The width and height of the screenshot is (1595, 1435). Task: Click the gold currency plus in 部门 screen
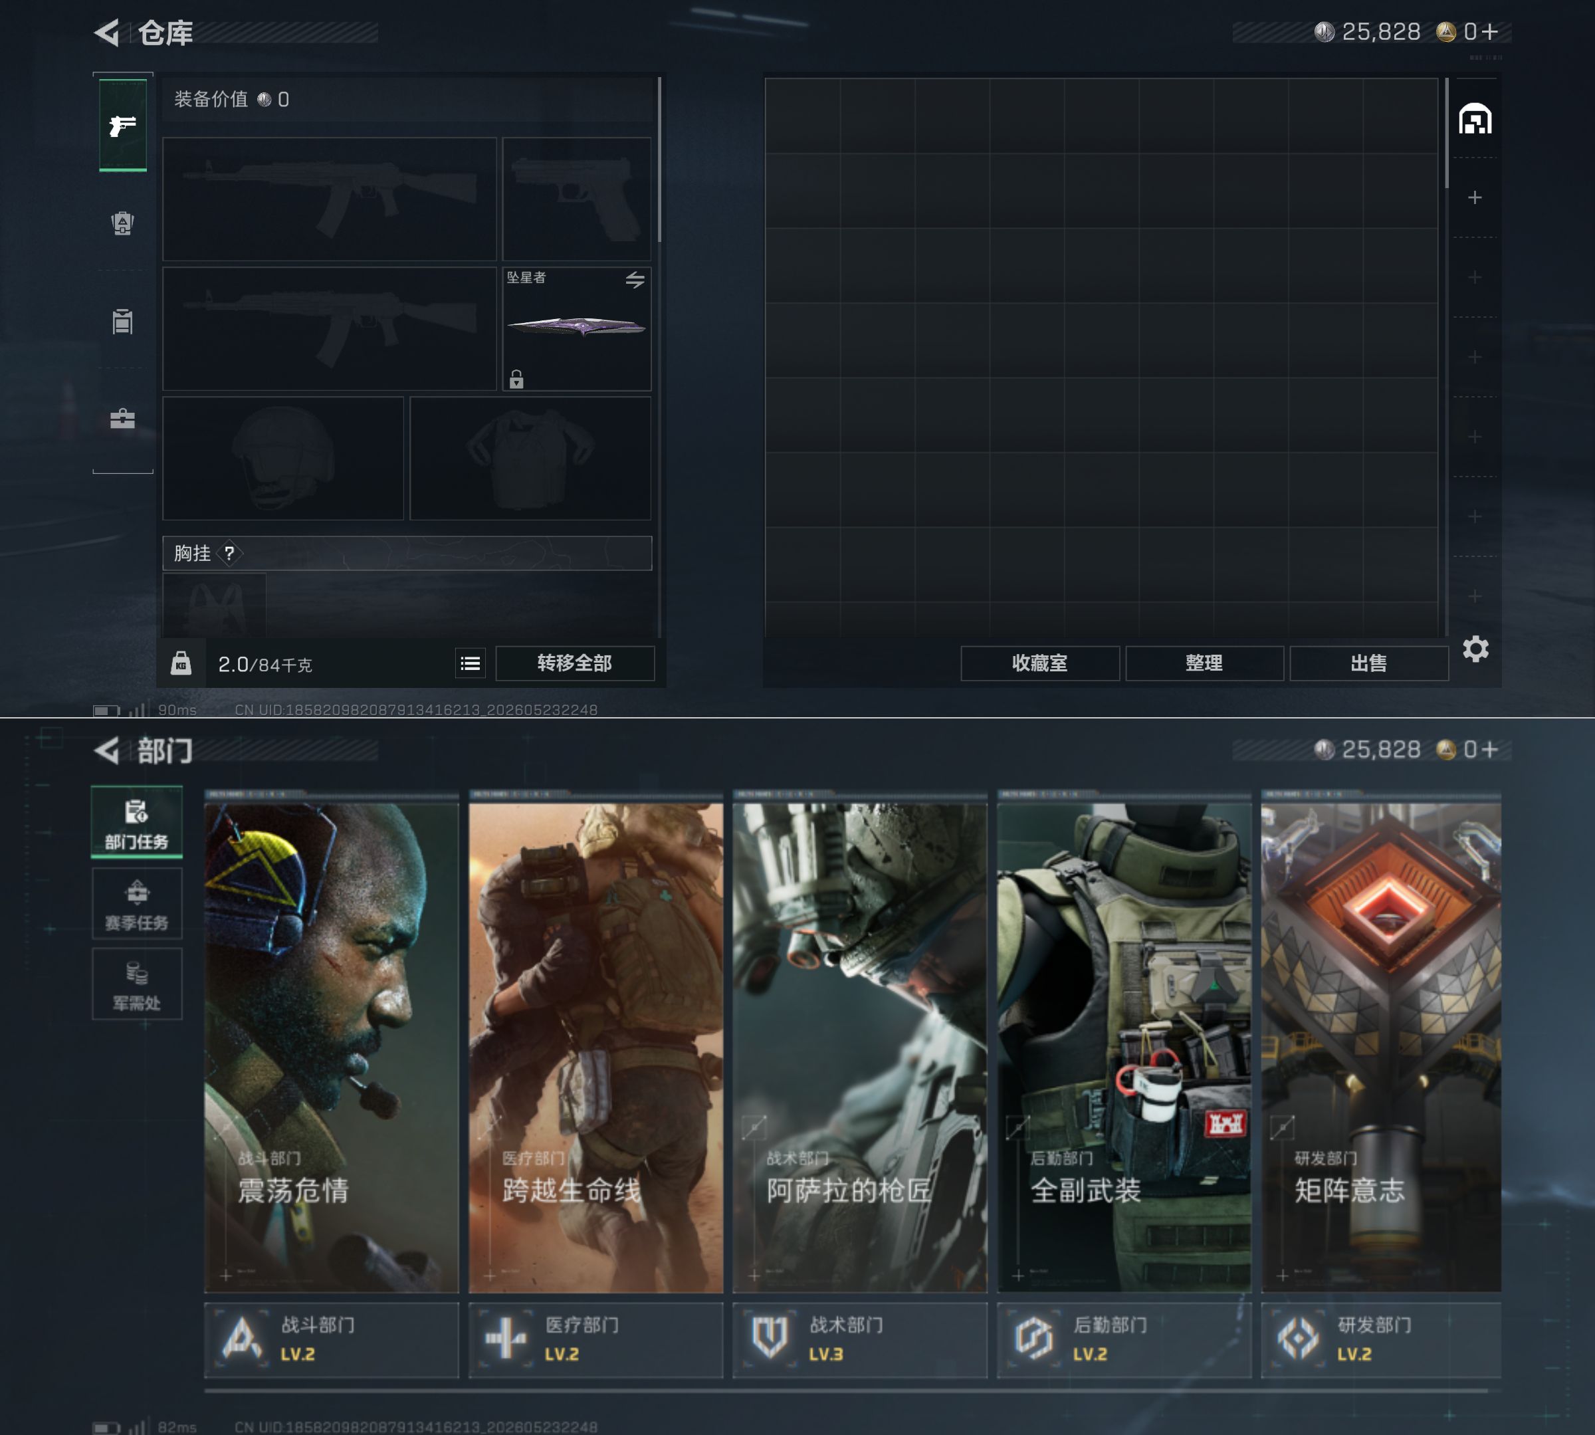(x=1489, y=749)
